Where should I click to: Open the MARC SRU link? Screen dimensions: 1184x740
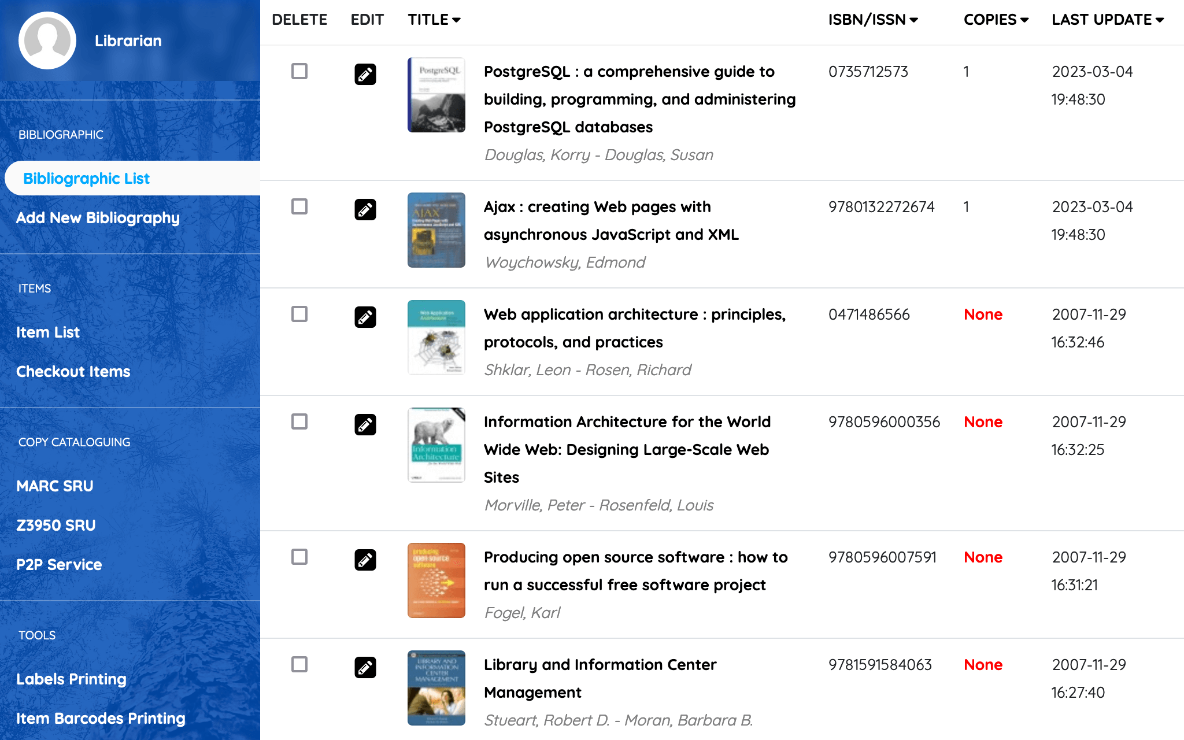click(x=54, y=486)
